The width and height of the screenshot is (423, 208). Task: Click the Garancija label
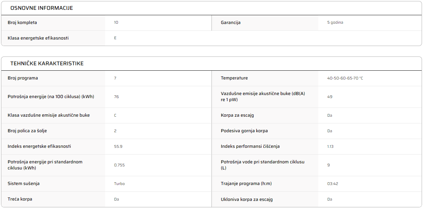(231, 23)
